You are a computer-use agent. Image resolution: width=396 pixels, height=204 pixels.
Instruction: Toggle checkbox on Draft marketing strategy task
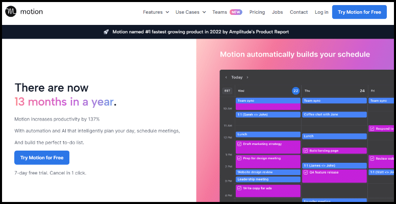pos(239,144)
